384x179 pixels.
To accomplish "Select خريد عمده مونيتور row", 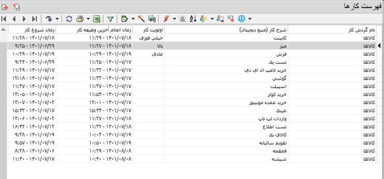I will pos(192,102).
